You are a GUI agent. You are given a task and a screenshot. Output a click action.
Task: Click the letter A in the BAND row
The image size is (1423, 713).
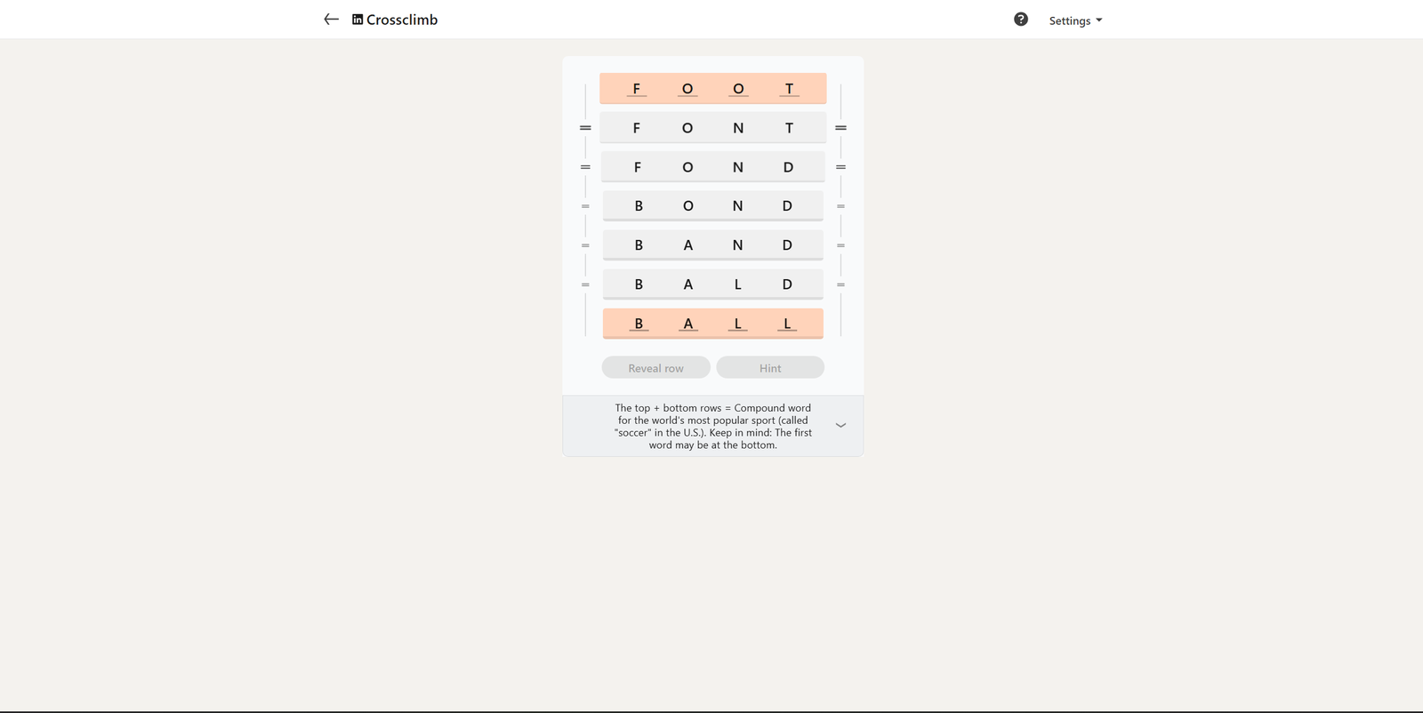(687, 245)
